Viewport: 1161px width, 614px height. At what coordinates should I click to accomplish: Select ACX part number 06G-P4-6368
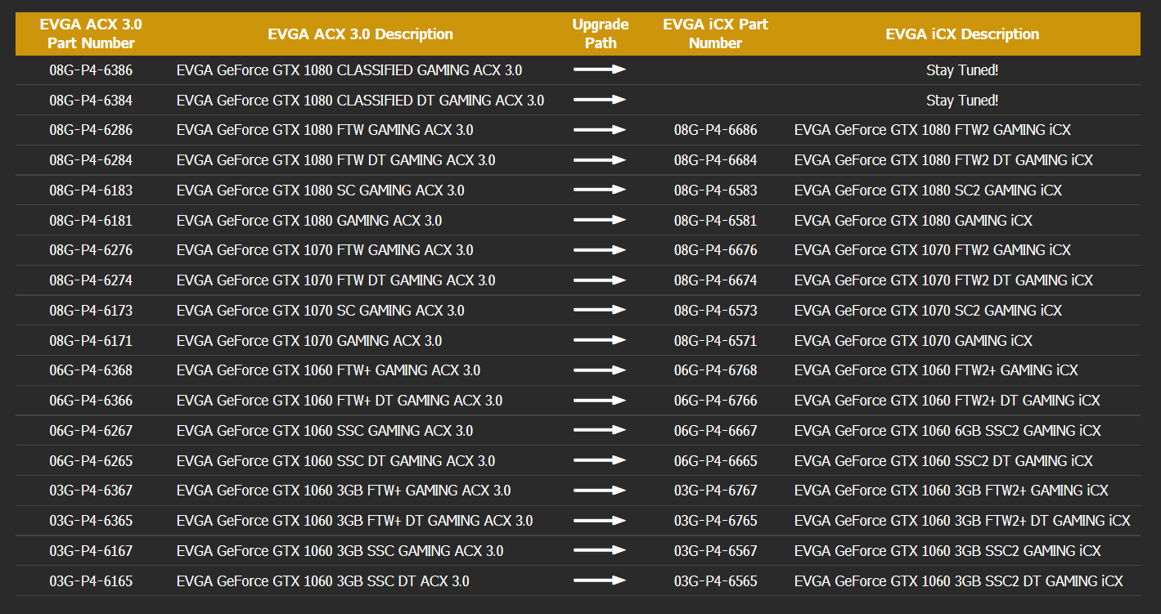click(91, 370)
